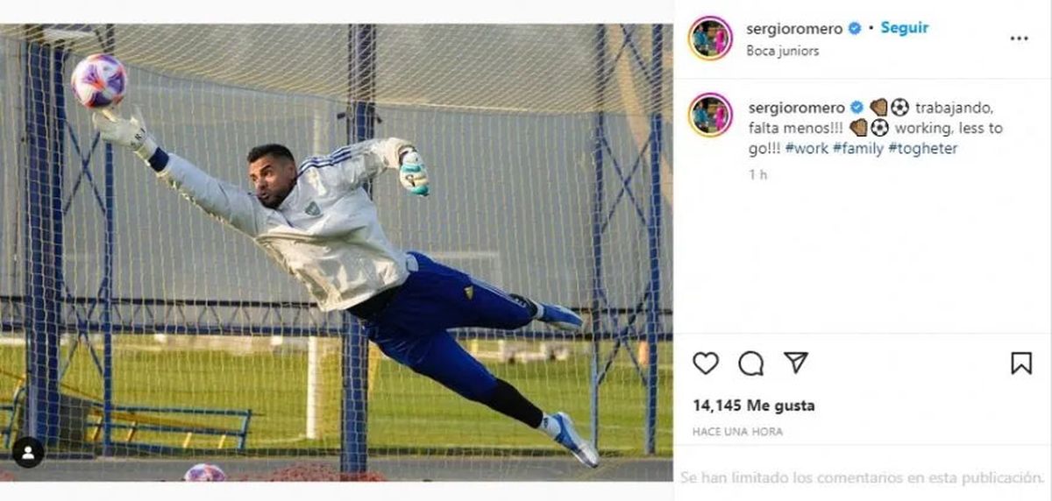The width and height of the screenshot is (1052, 501).
Task: Open the #togheter hashtag
Action: point(923,149)
